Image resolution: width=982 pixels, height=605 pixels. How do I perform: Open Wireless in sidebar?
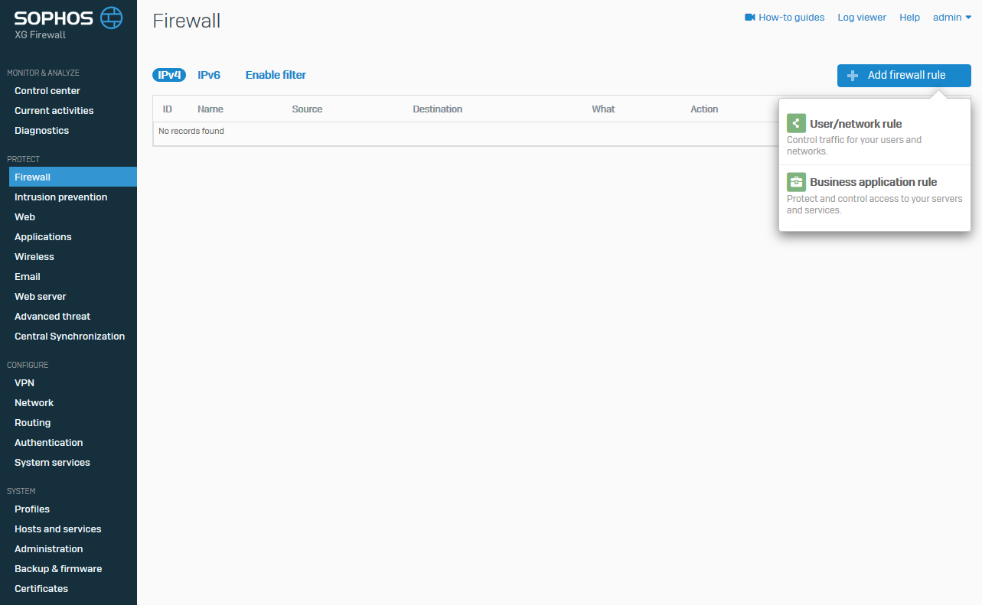[x=34, y=257]
